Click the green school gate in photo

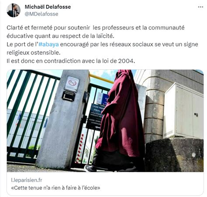point(29,114)
